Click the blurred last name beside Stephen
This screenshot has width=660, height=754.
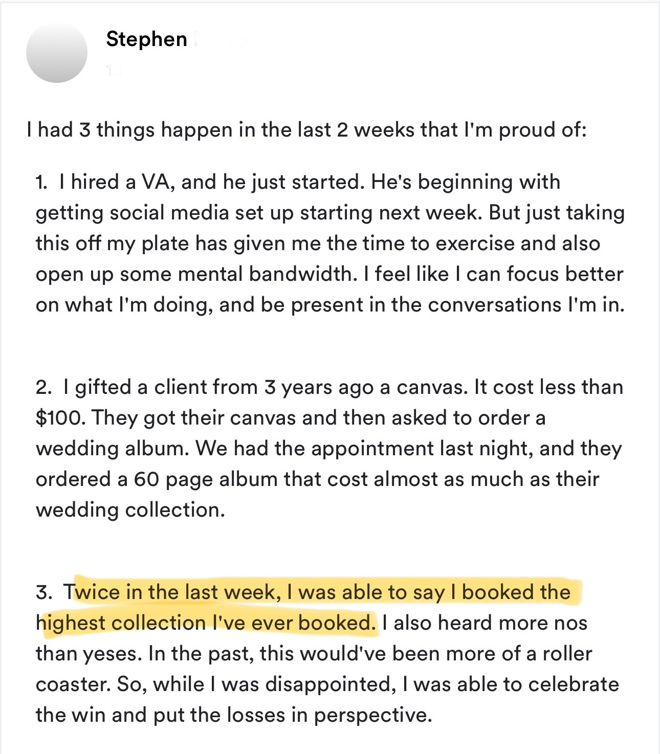tap(220, 40)
